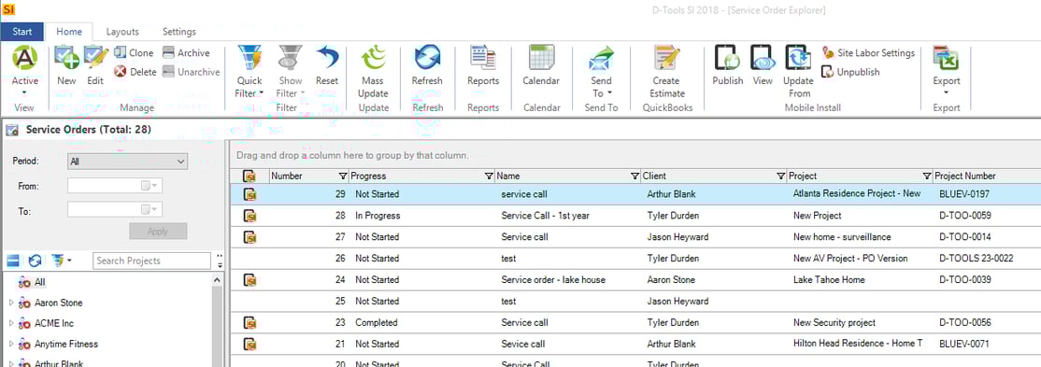1041x367 pixels.
Task: Open the Settings tab
Action: (x=179, y=31)
